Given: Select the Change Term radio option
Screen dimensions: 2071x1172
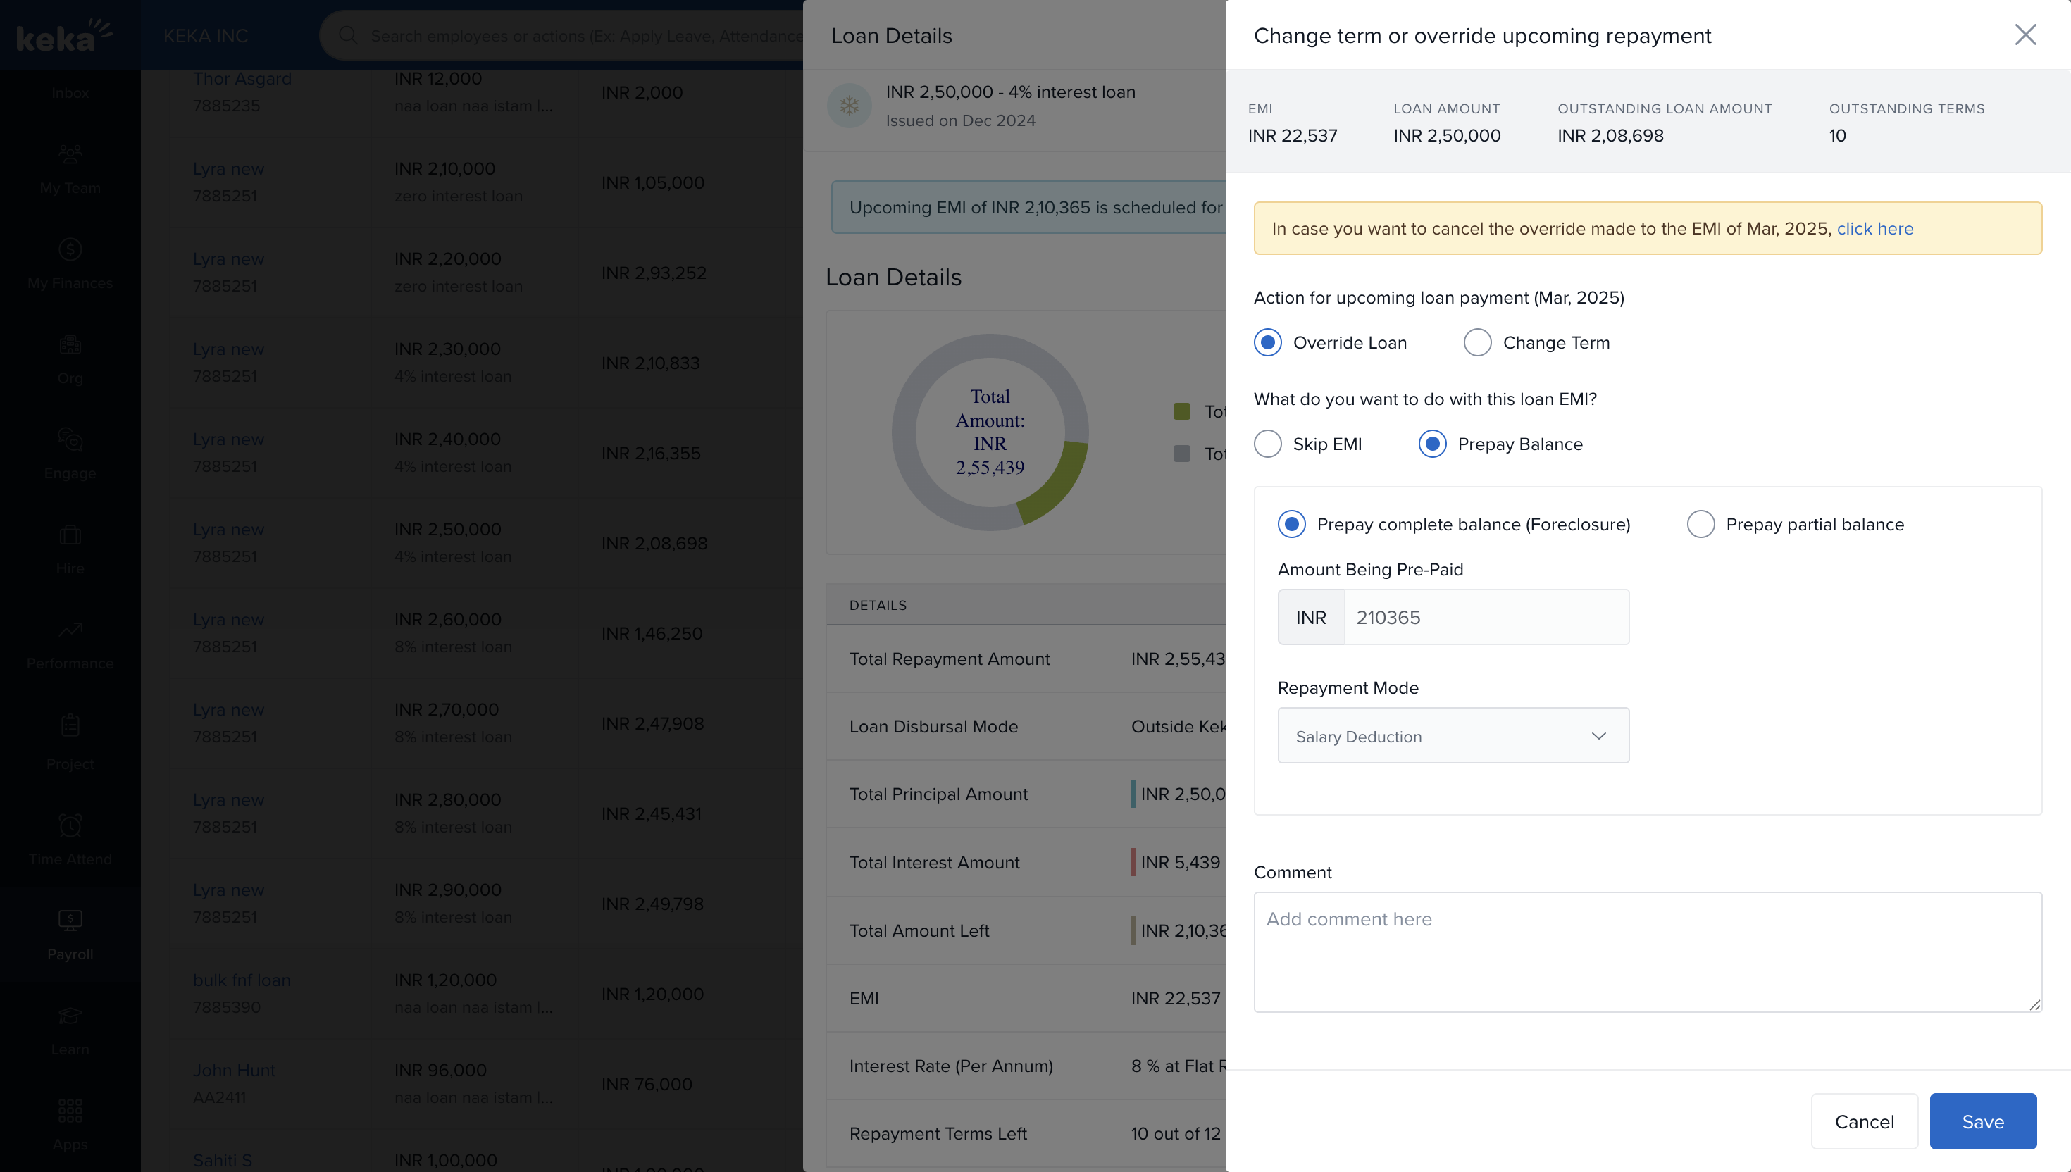Looking at the screenshot, I should tap(1477, 343).
